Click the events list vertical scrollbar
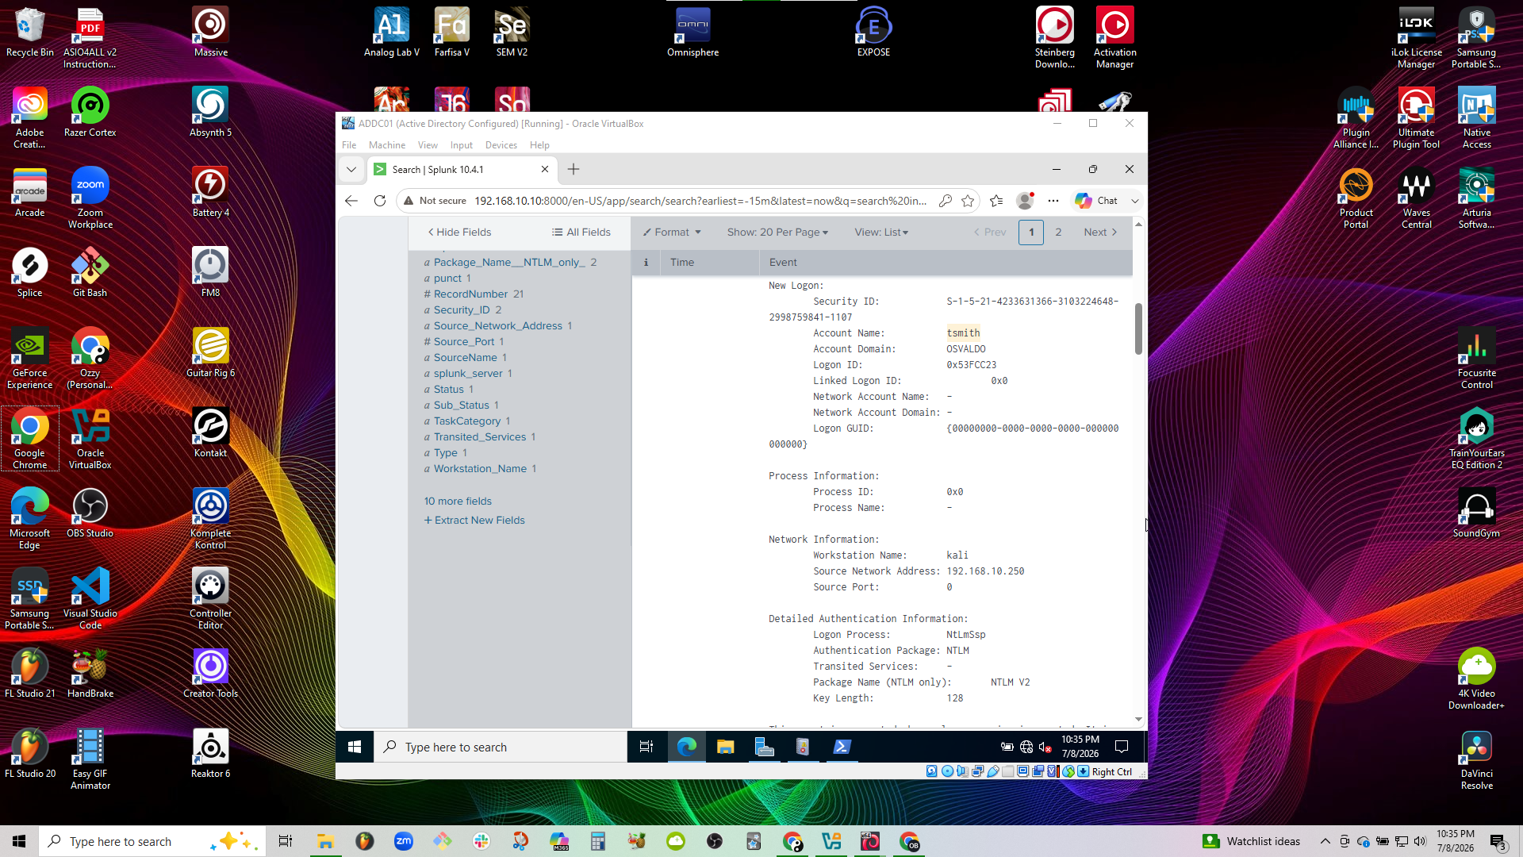Viewport: 1523px width, 857px height. (1138, 329)
